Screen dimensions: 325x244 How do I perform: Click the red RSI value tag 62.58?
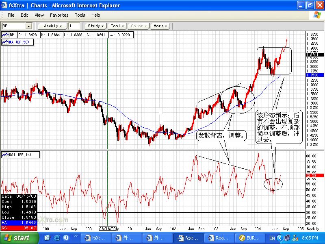314,176
